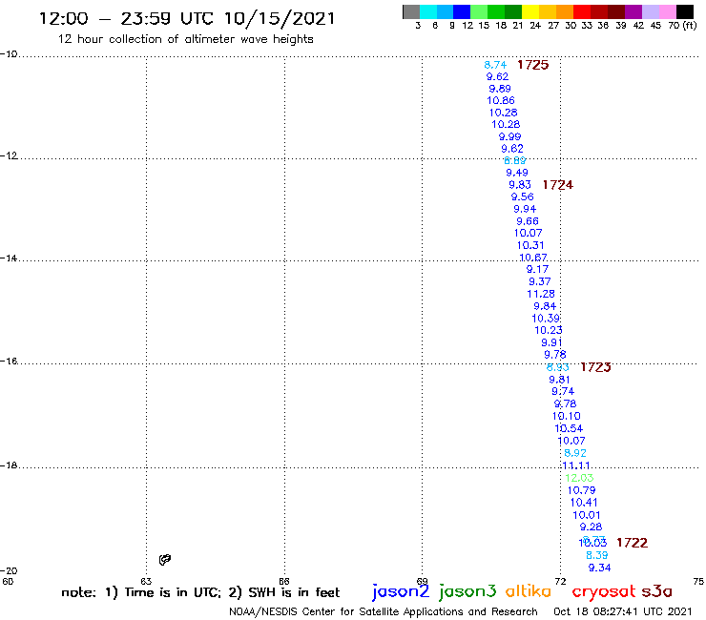Click the wave height value '9.81'
This screenshot has height=620, width=706.
pos(559,380)
